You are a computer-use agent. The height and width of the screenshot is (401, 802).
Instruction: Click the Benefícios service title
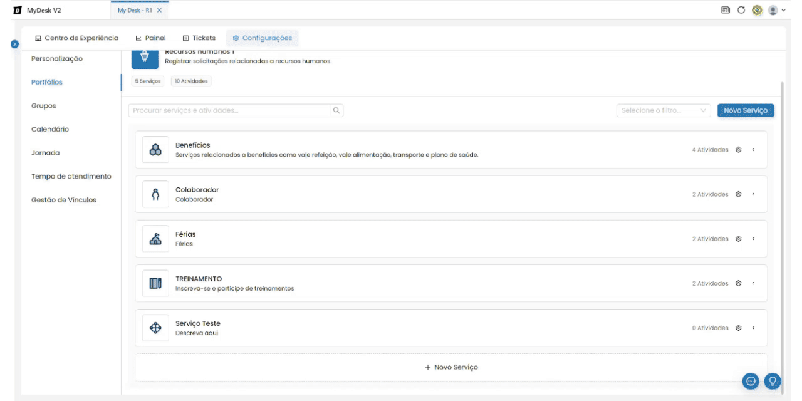[x=193, y=145]
